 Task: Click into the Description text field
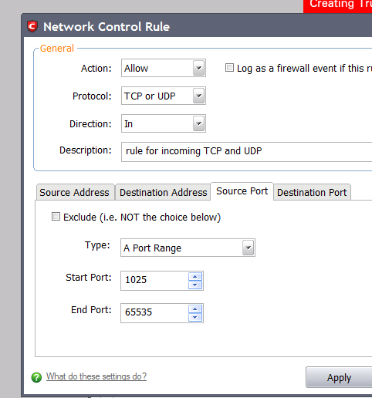pyautogui.click(x=246, y=152)
